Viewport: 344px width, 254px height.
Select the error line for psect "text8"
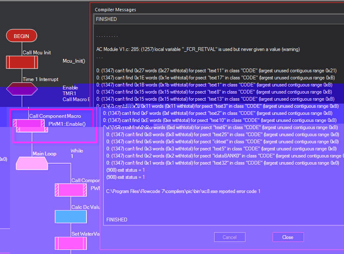click(x=214, y=92)
